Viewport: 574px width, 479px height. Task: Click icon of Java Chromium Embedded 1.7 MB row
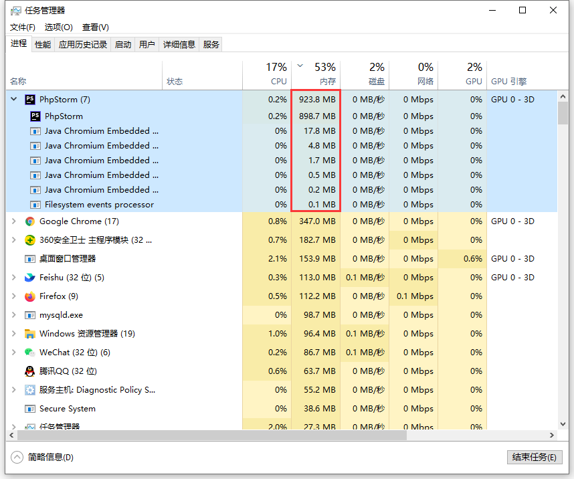(35, 161)
